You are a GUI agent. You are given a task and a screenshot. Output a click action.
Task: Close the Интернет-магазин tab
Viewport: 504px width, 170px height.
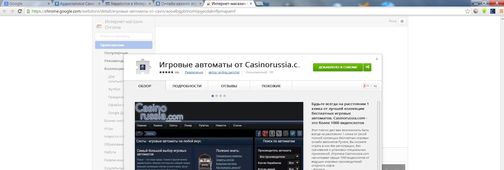[251, 4]
